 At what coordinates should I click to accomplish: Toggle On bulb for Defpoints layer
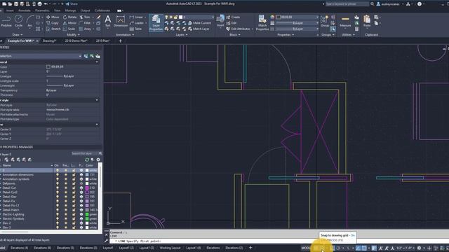coord(58,183)
